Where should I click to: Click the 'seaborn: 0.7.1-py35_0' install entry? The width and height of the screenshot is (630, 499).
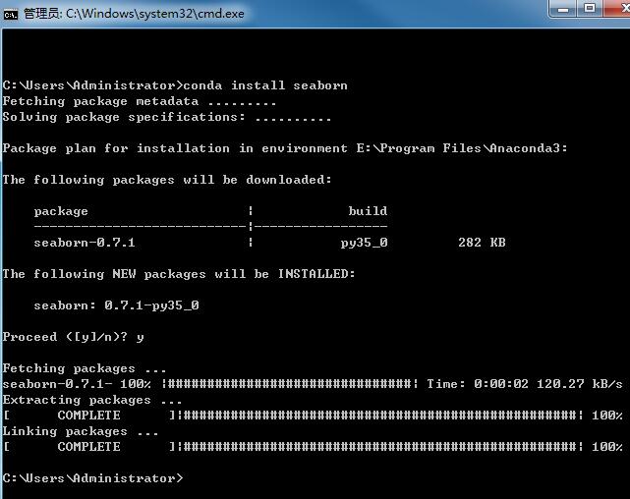(x=116, y=305)
